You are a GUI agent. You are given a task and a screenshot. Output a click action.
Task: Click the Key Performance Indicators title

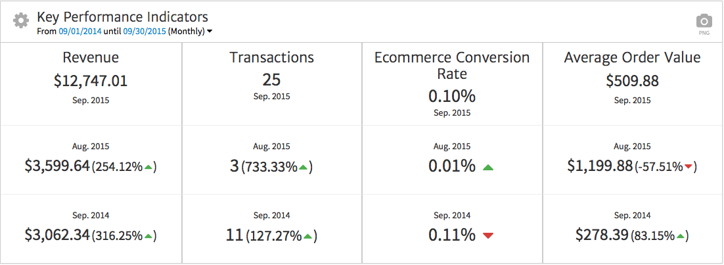click(122, 16)
